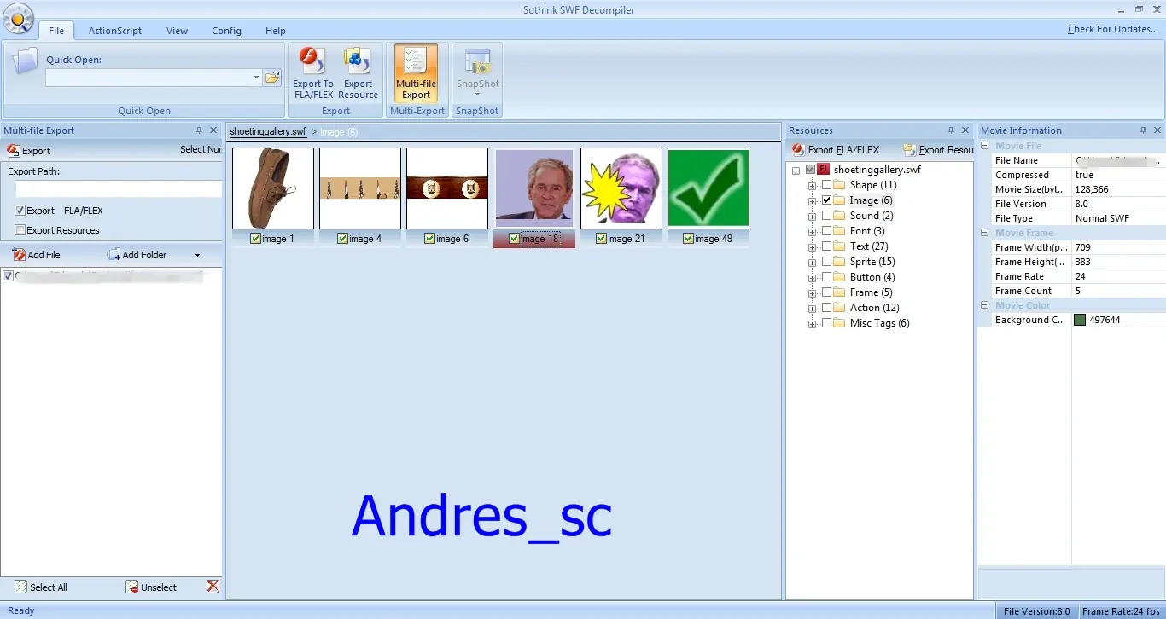1166x619 pixels.
Task: Select the Sound (2) tree row label
Action: (872, 216)
